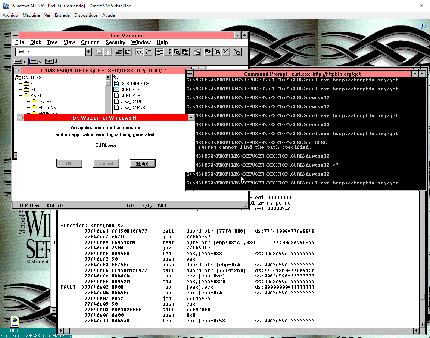Click the Share As folder icon

(119, 52)
